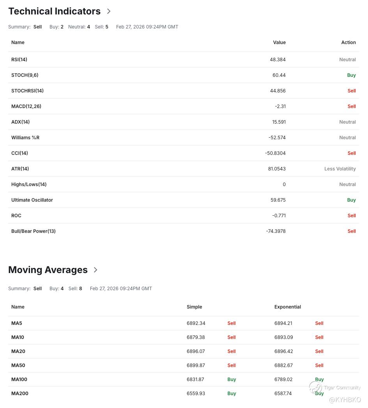Click the @KYHBKO username watermark
Screen dimensions: 368x408
(x=345, y=400)
